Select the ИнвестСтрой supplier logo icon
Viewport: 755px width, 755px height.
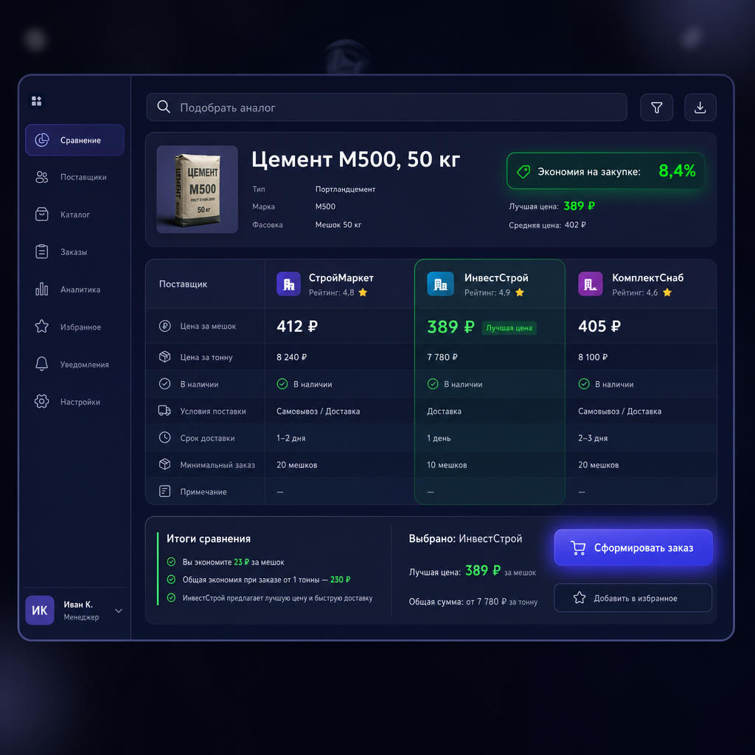[440, 284]
